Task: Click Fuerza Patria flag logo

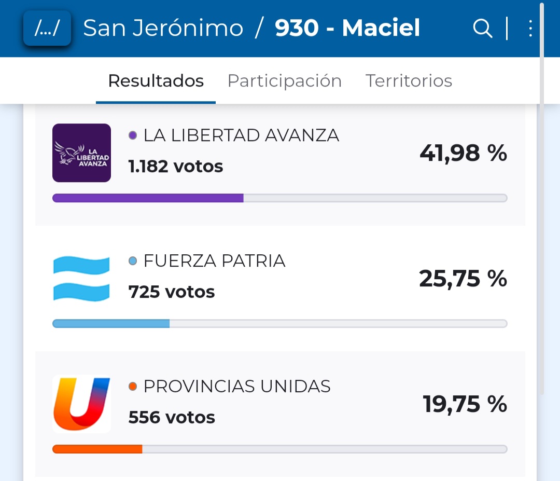Action: (x=81, y=279)
